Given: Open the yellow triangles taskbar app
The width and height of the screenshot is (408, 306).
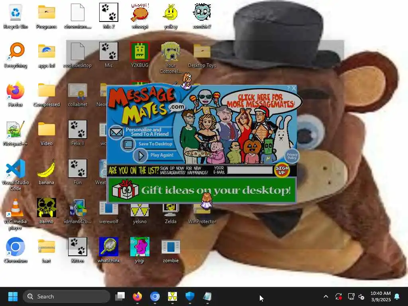Looking at the screenshot, I should (172, 296).
